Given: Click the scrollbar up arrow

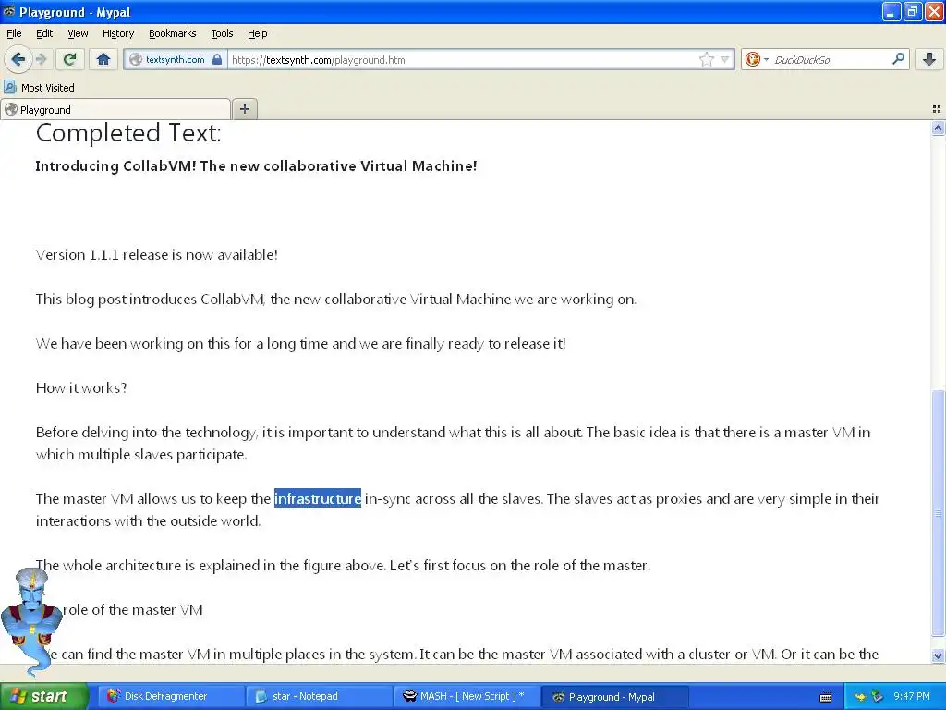Looking at the screenshot, I should [x=938, y=128].
